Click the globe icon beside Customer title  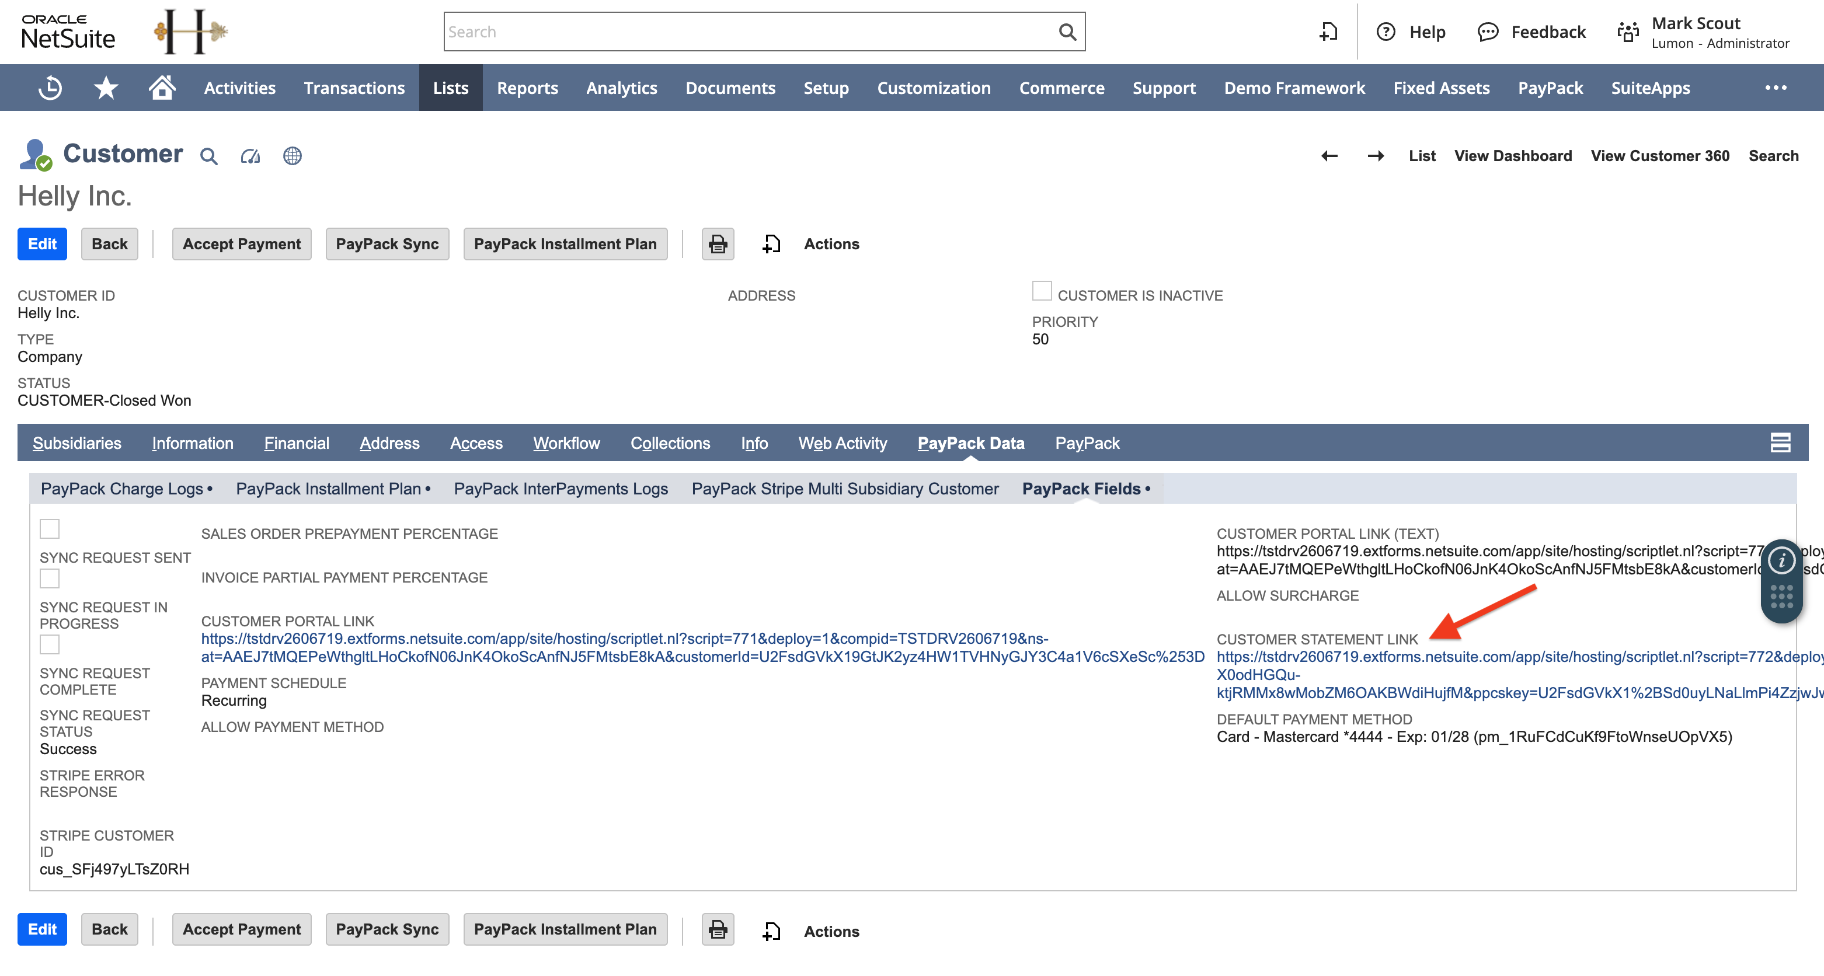tap(293, 156)
